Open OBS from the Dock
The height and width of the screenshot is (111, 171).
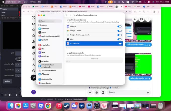(x=97, y=106)
